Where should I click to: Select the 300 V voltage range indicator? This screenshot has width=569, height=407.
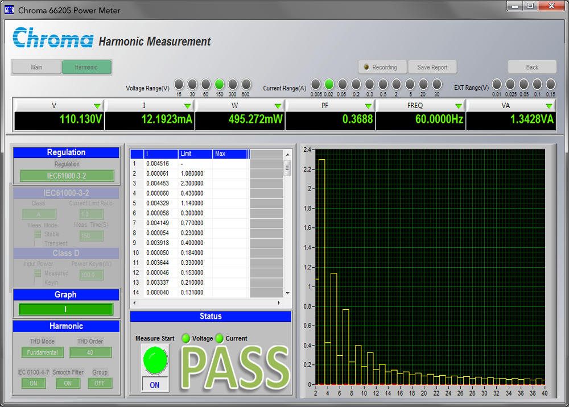click(x=233, y=85)
